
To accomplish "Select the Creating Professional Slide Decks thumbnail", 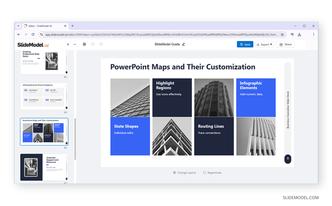I will click(x=44, y=62).
